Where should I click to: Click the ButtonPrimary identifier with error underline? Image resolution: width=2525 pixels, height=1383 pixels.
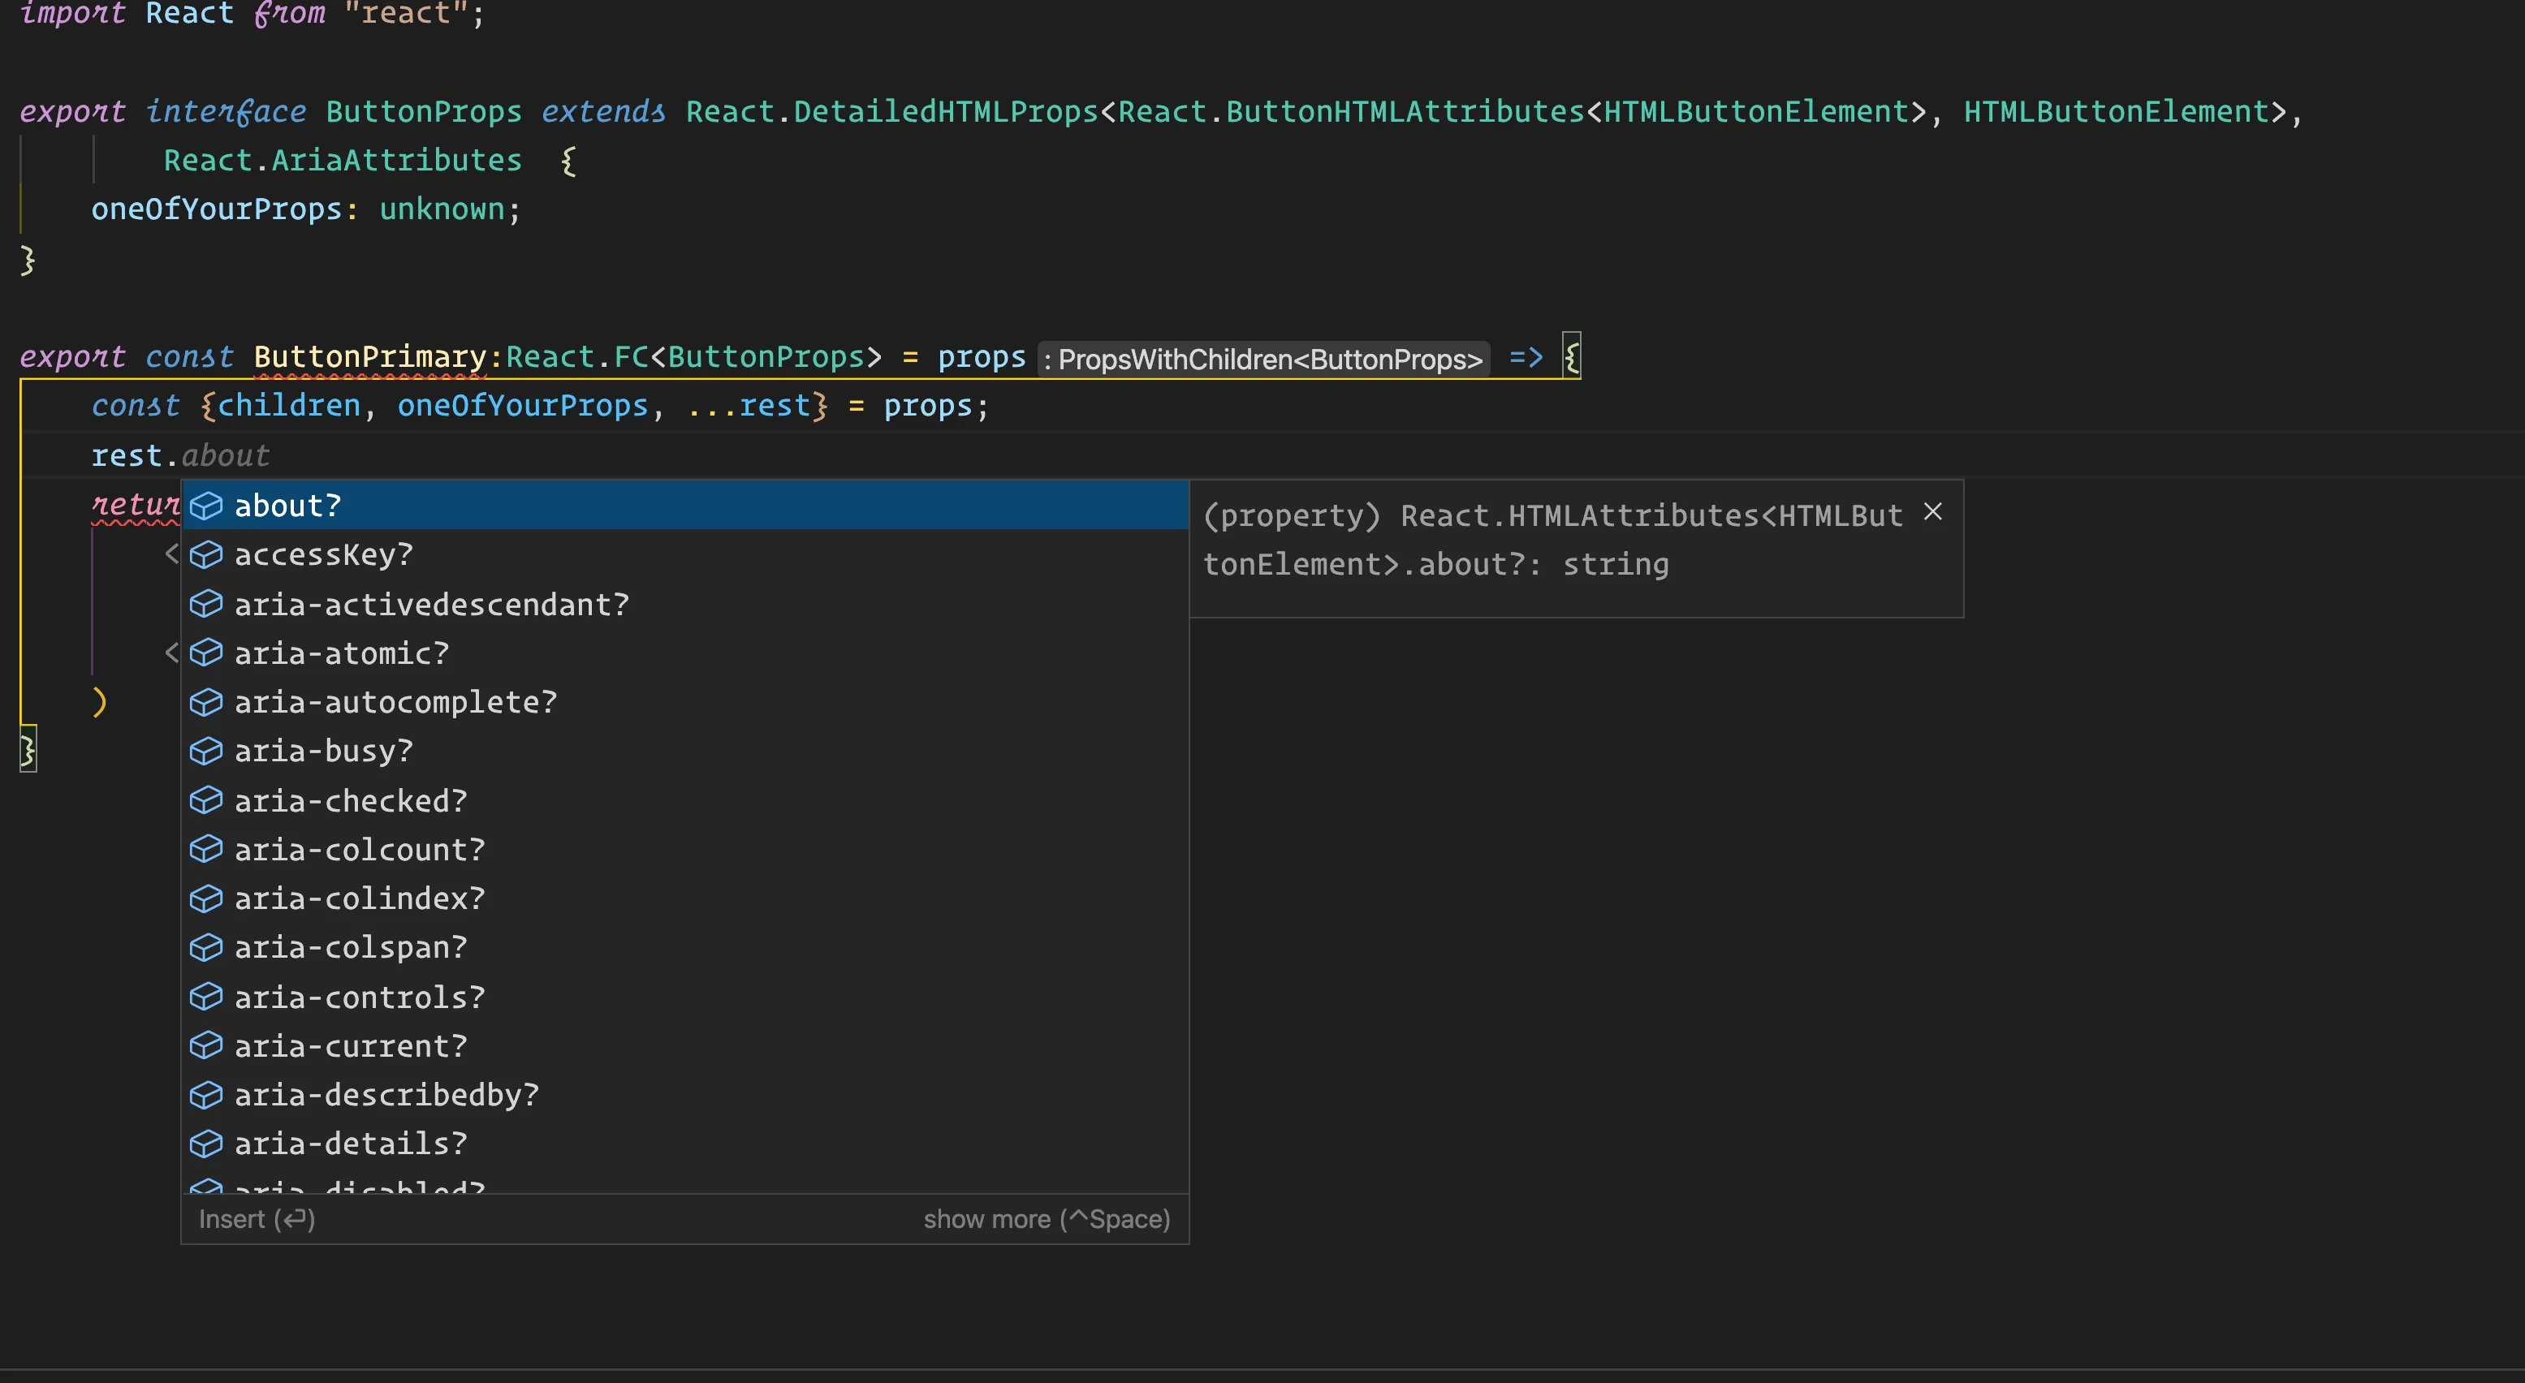pyautogui.click(x=369, y=357)
